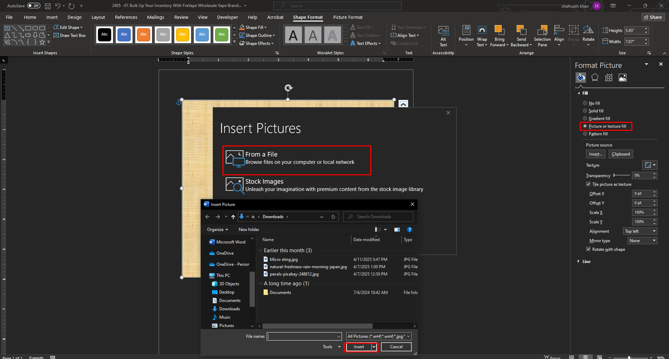Click the Clipboard picture source button
Image resolution: width=669 pixels, height=359 pixels.
click(x=621, y=154)
